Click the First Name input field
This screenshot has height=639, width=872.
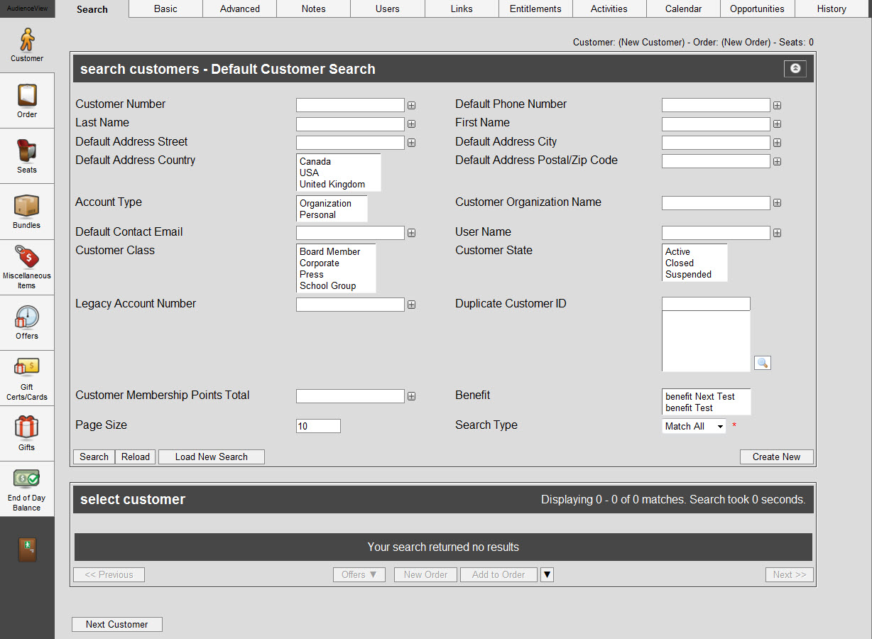coord(716,124)
